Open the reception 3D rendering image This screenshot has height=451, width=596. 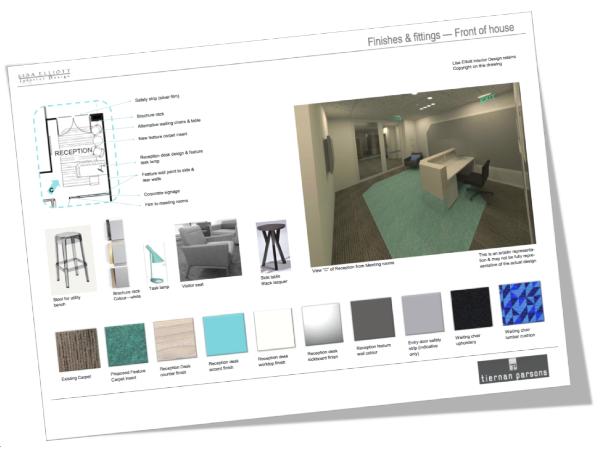click(x=414, y=178)
